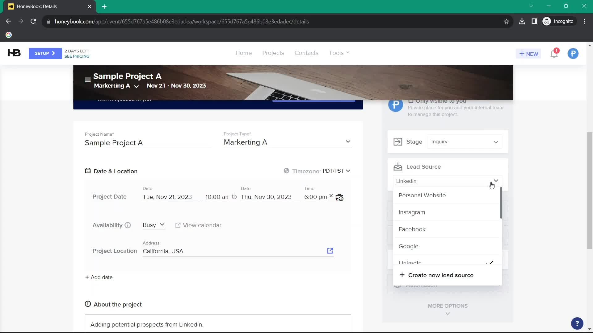This screenshot has height=333, width=593.
Task: Go back in browser history
Action: pos(8,22)
